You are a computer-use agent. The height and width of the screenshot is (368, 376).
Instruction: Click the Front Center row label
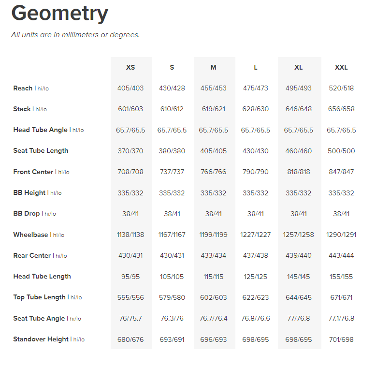tap(33, 172)
